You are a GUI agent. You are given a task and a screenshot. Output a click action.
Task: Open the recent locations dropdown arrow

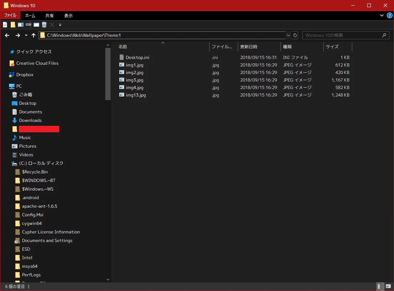tap(26, 35)
